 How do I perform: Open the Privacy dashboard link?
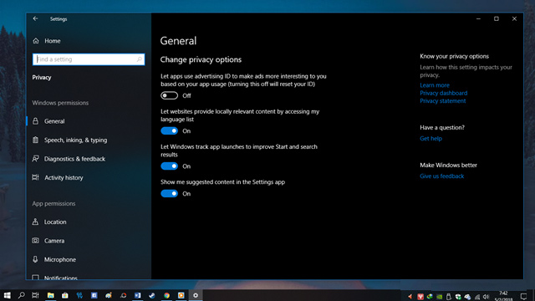click(444, 93)
